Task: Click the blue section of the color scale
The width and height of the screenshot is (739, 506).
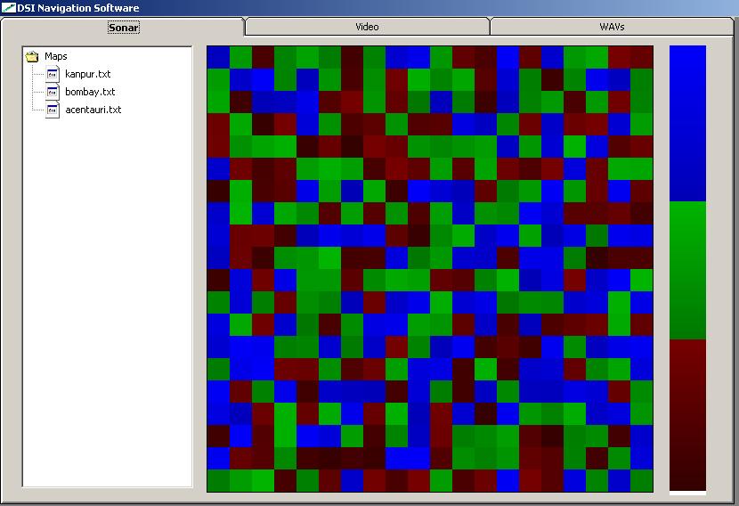Action: click(x=687, y=124)
